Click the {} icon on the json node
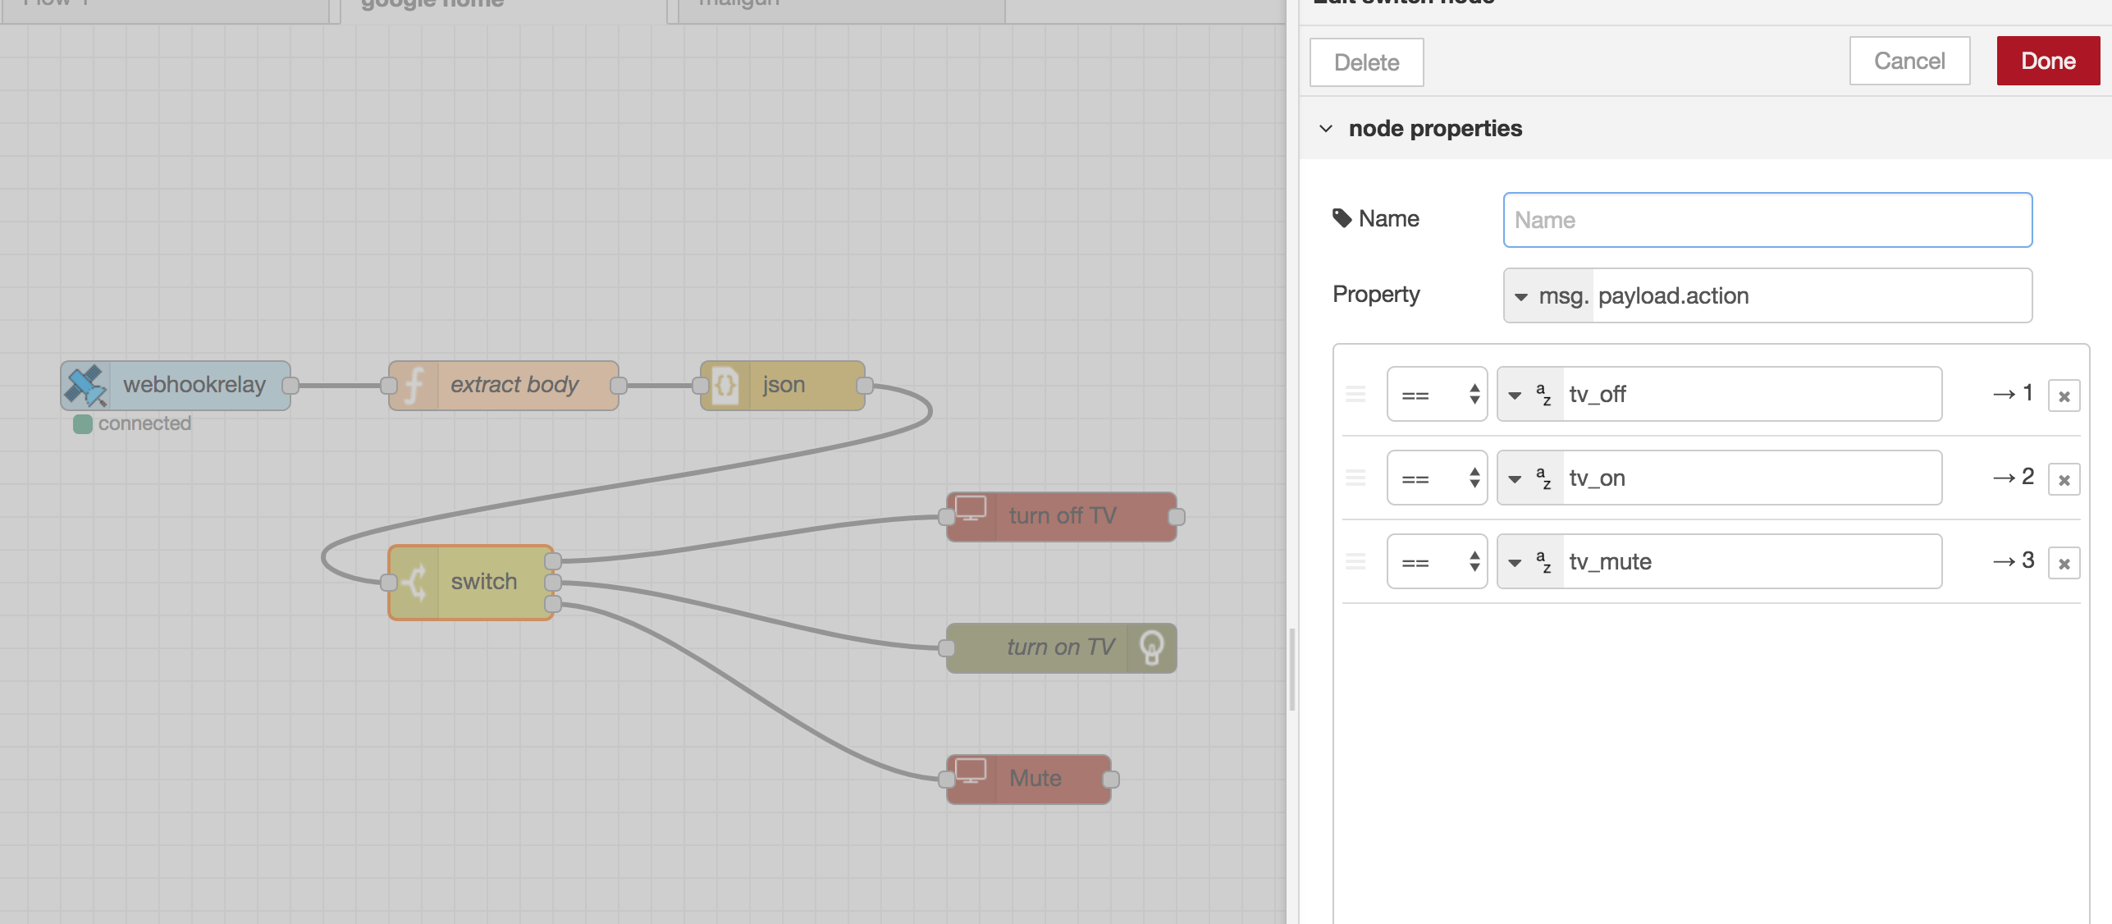This screenshot has width=2112, height=924. pos(725,384)
